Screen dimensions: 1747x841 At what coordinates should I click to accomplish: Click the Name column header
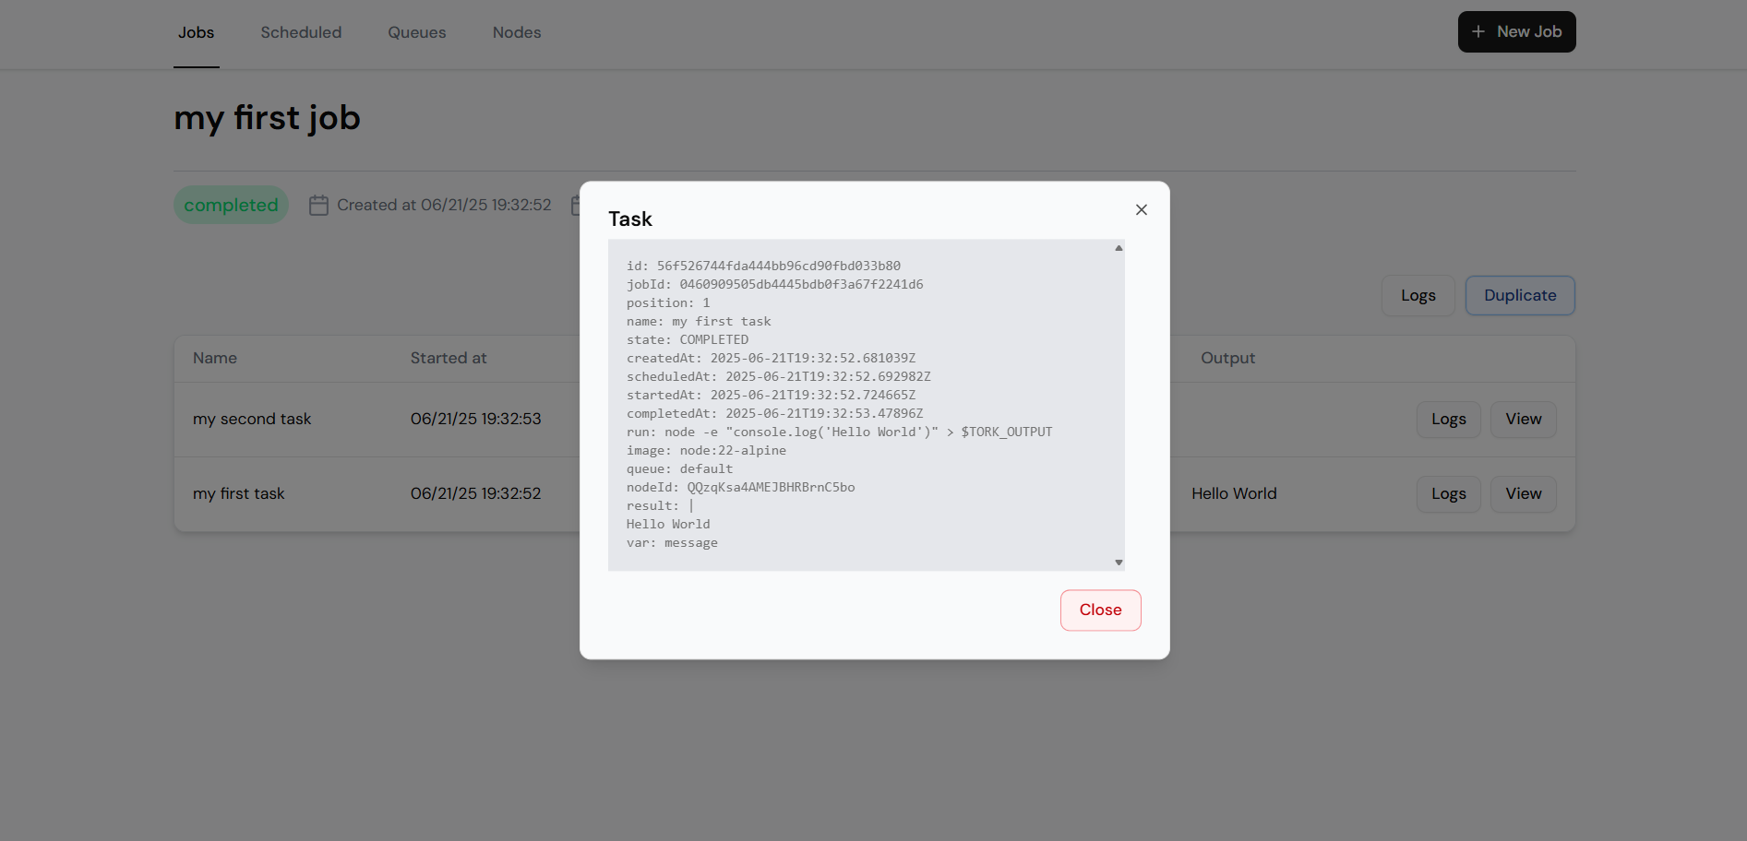tap(215, 358)
